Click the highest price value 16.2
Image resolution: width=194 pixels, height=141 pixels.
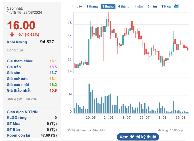(x=53, y=85)
